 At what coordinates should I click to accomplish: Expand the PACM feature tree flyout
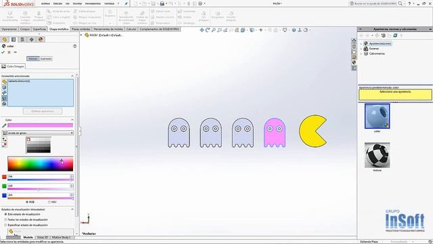(81, 35)
